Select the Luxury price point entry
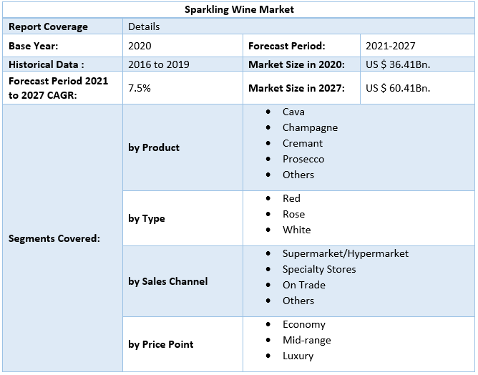This screenshot has width=478, height=375. [x=298, y=356]
